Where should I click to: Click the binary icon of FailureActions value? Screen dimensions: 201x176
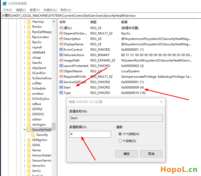tap(61, 55)
